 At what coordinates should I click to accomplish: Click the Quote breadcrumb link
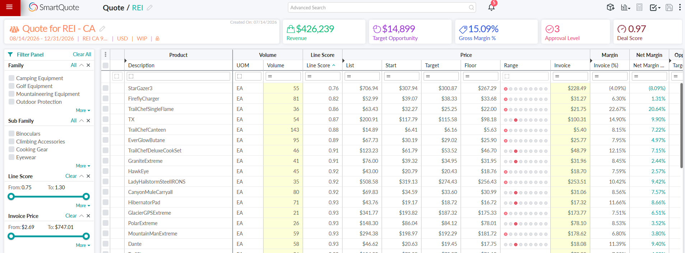tap(113, 8)
